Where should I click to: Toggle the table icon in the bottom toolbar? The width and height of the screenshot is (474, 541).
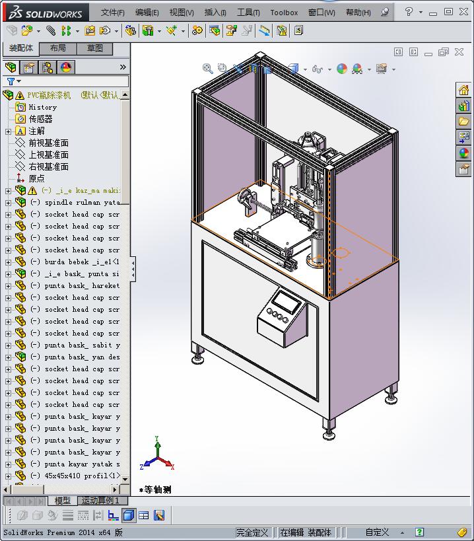coord(144,515)
